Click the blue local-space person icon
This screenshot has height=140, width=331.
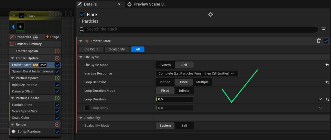tap(13, 27)
